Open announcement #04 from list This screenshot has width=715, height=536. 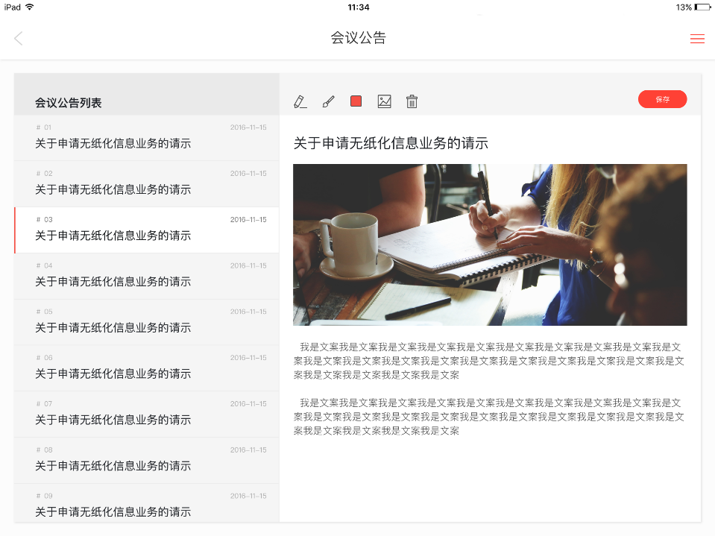[x=147, y=277]
